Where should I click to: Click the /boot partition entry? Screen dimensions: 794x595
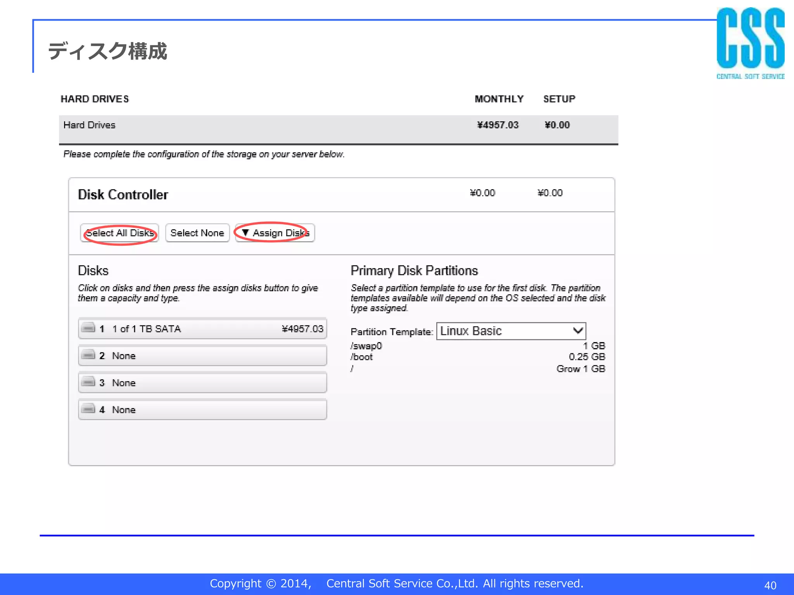coord(362,357)
